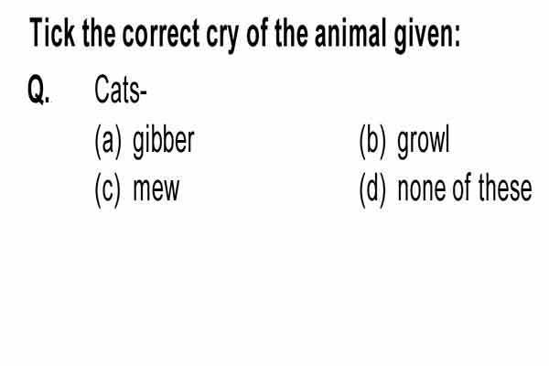The image size is (549, 366).
Task: Click the word given: in the heading
Action: pyautogui.click(x=427, y=35)
